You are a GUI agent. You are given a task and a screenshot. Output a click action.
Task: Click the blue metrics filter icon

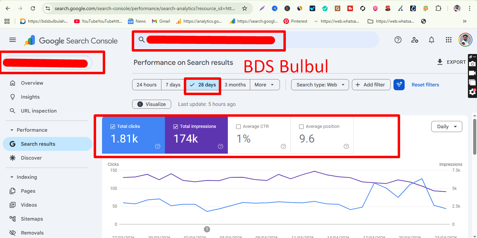[x=399, y=84]
